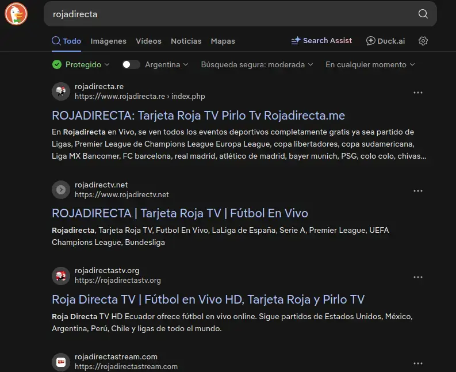The image size is (456, 372).
Task: Open the settings gear icon
Action: (423, 41)
